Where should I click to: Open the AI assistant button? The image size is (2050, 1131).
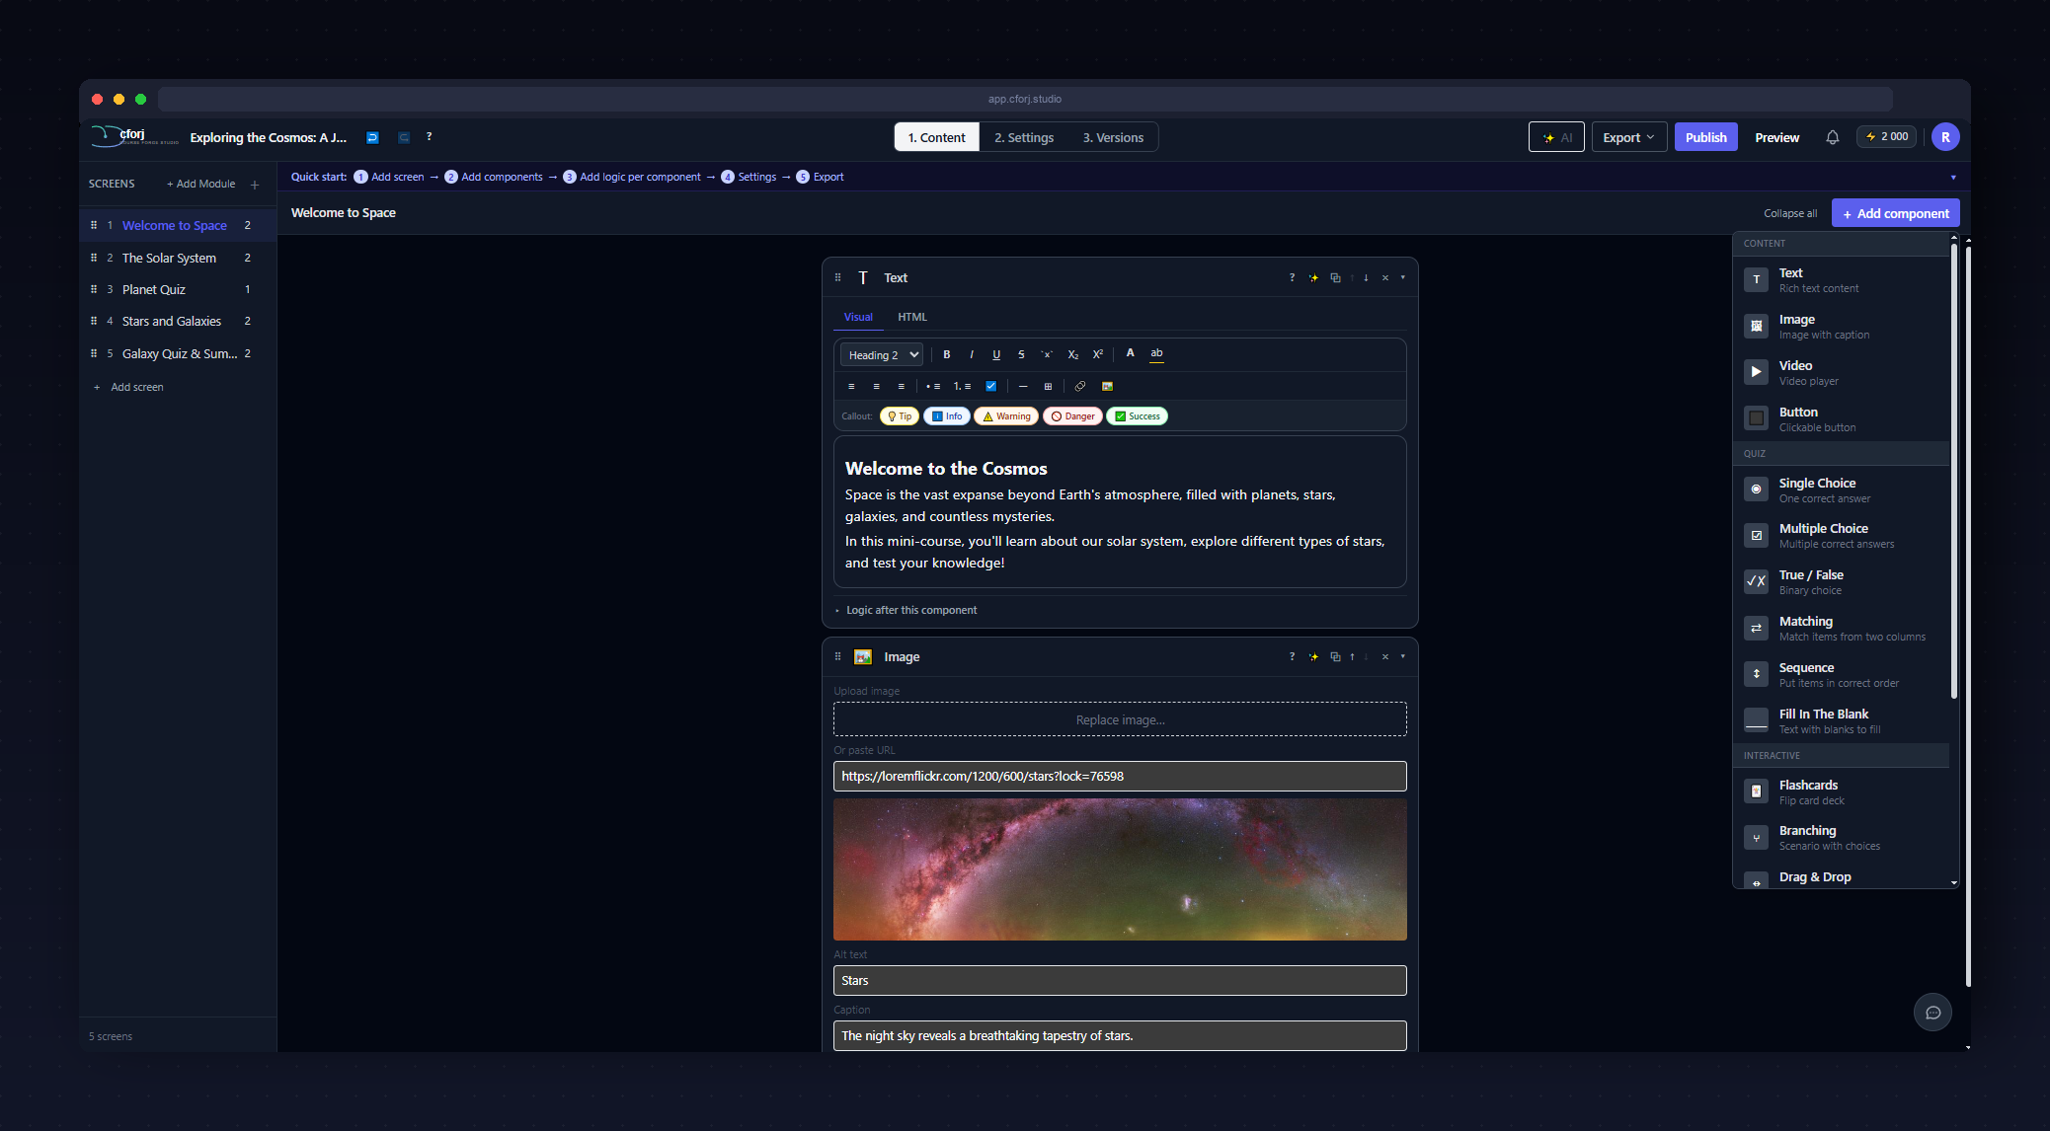[1557, 137]
